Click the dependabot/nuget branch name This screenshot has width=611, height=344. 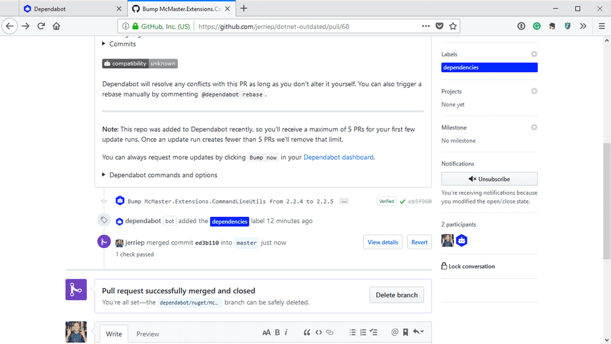190,302
